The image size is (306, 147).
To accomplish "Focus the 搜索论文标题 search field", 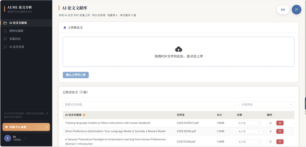I will (149, 105).
